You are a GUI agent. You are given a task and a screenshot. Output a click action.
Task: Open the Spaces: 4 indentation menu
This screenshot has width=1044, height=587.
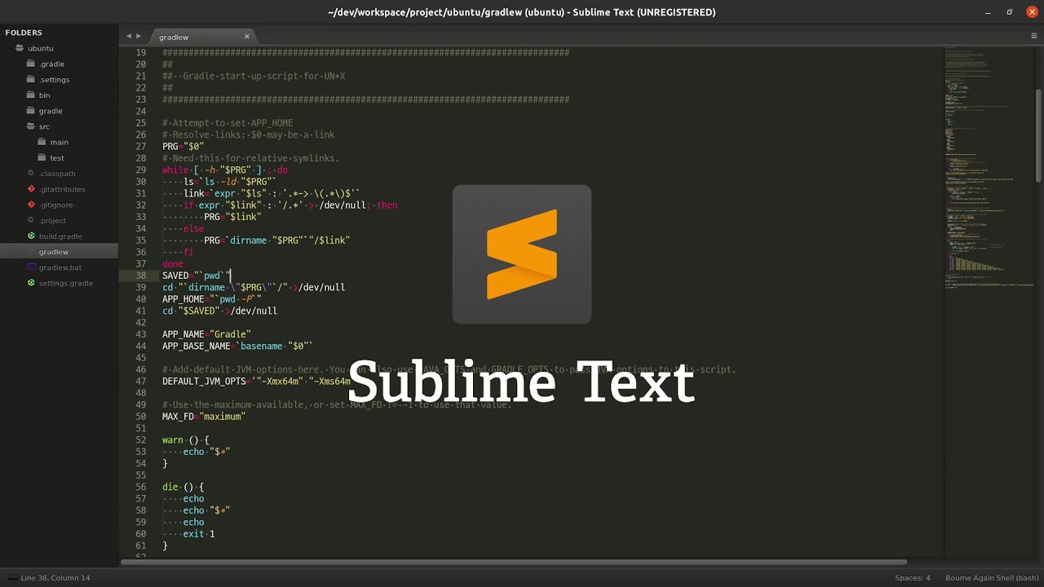(x=912, y=578)
